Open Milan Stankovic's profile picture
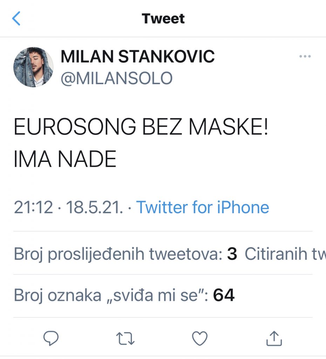The height and width of the screenshot is (359, 326). pyautogui.click(x=33, y=67)
